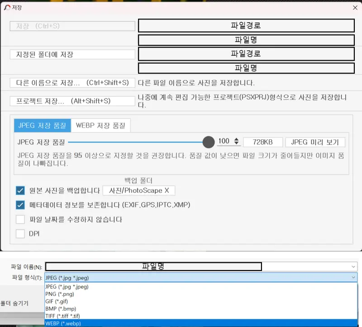
Task: Disable 원본 사진을 백업합니다 checkbox
Action: 19,190
